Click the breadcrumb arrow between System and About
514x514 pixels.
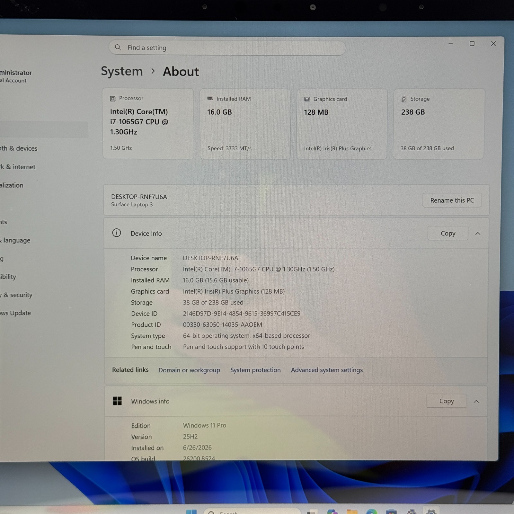[153, 71]
